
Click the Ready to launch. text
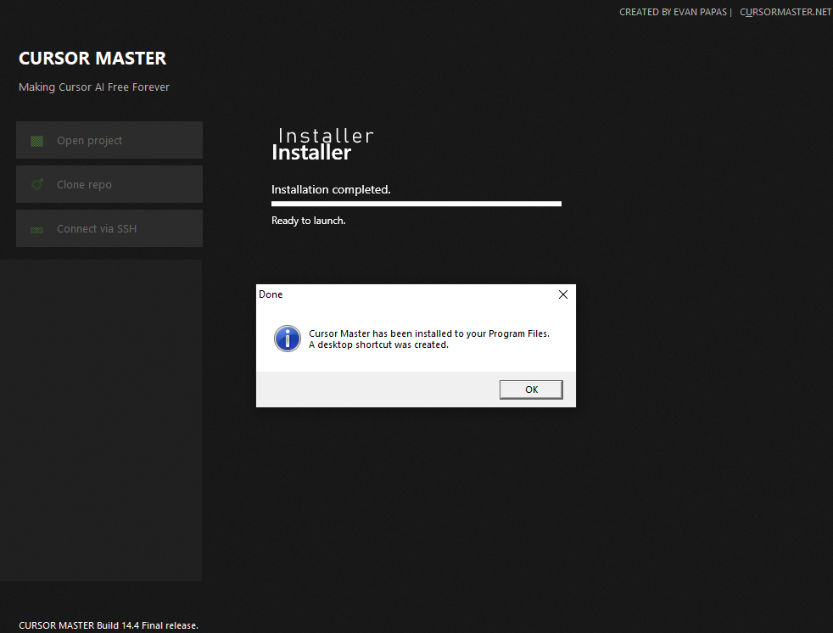309,221
